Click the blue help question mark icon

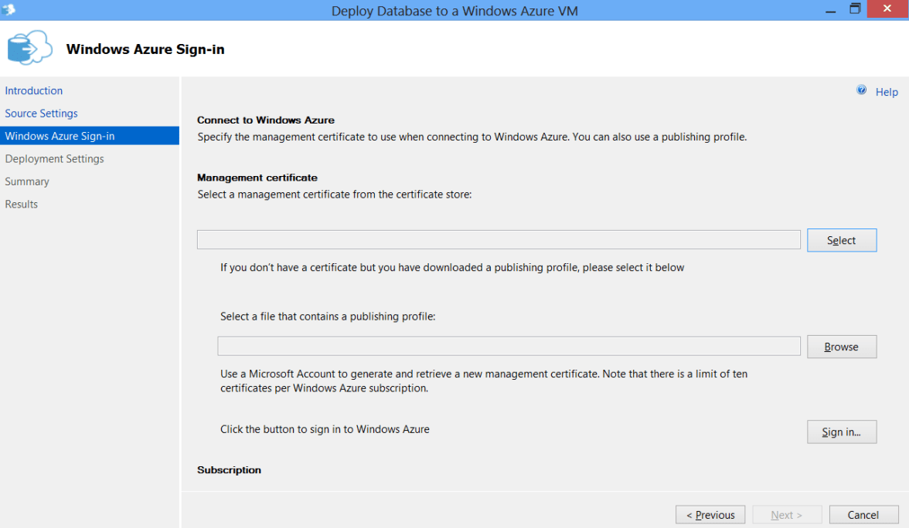862,91
